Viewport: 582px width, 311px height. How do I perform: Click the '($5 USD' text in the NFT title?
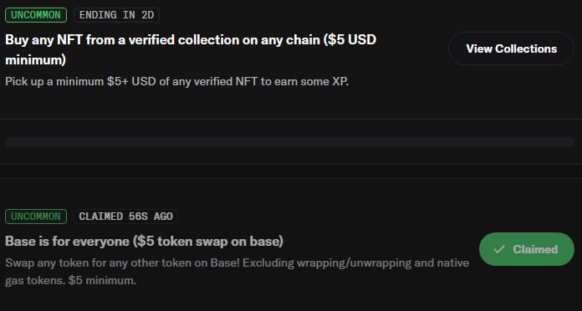tap(350, 39)
